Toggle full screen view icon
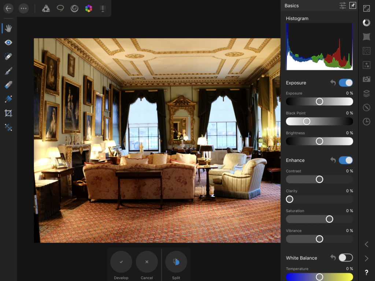 (x=366, y=9)
